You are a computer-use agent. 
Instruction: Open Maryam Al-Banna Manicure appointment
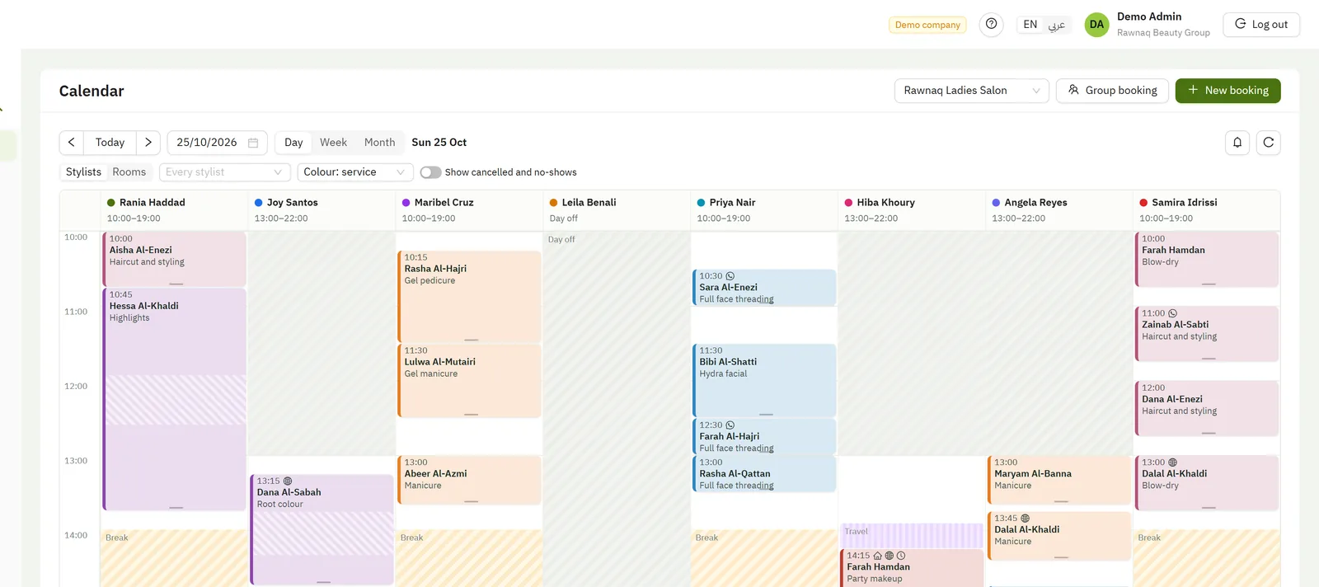[x=1059, y=480]
